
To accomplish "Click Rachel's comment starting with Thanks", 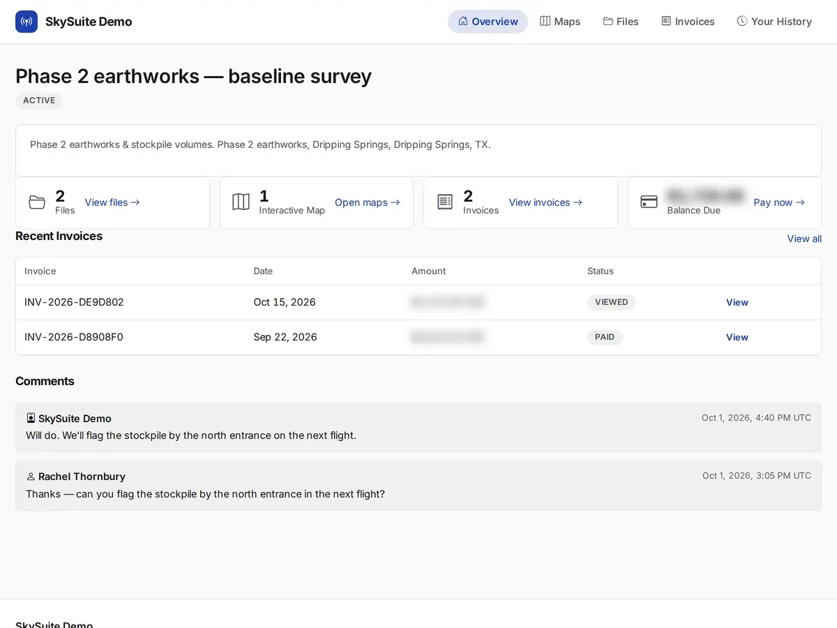I will [x=205, y=494].
